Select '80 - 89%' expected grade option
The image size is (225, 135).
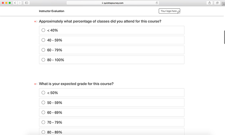[x=112, y=131]
